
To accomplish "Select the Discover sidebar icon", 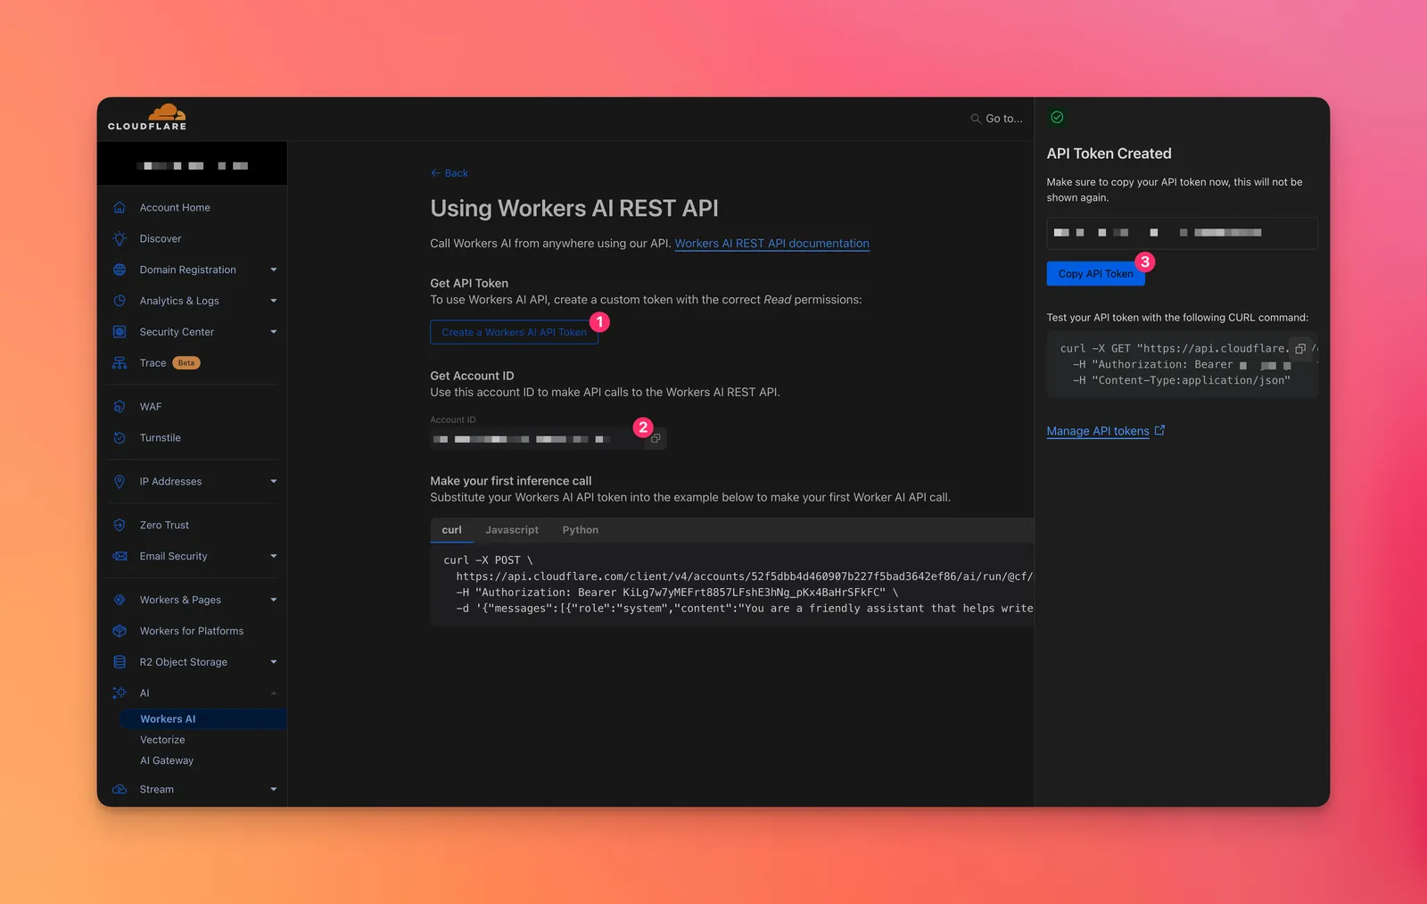I will coord(120,238).
